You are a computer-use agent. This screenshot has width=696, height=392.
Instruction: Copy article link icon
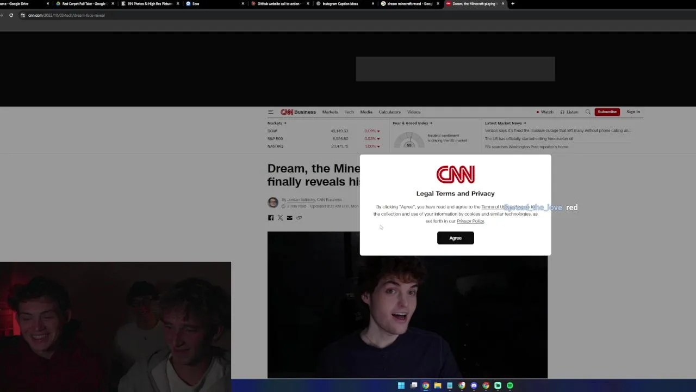tap(299, 218)
